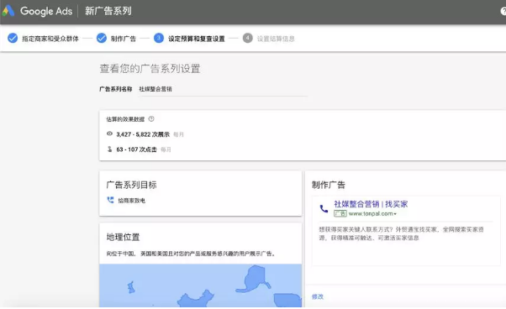Click the Google Ads title text

(46, 11)
